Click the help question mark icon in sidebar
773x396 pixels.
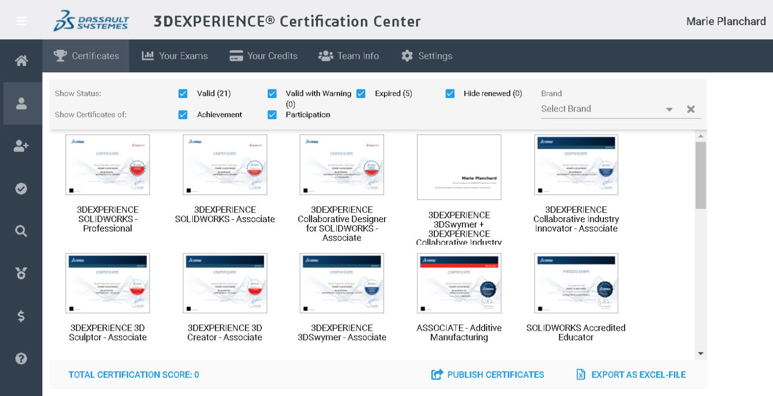pyautogui.click(x=21, y=359)
